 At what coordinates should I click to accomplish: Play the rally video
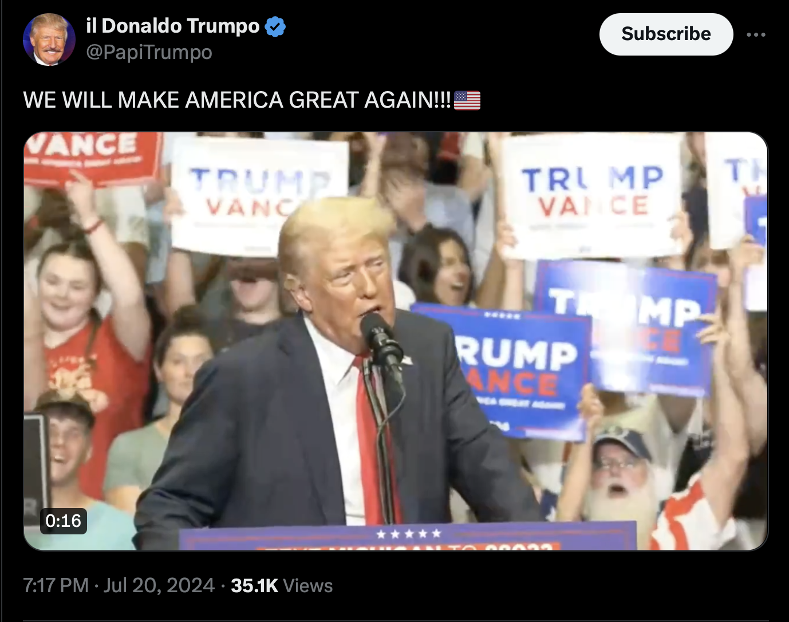[396, 341]
